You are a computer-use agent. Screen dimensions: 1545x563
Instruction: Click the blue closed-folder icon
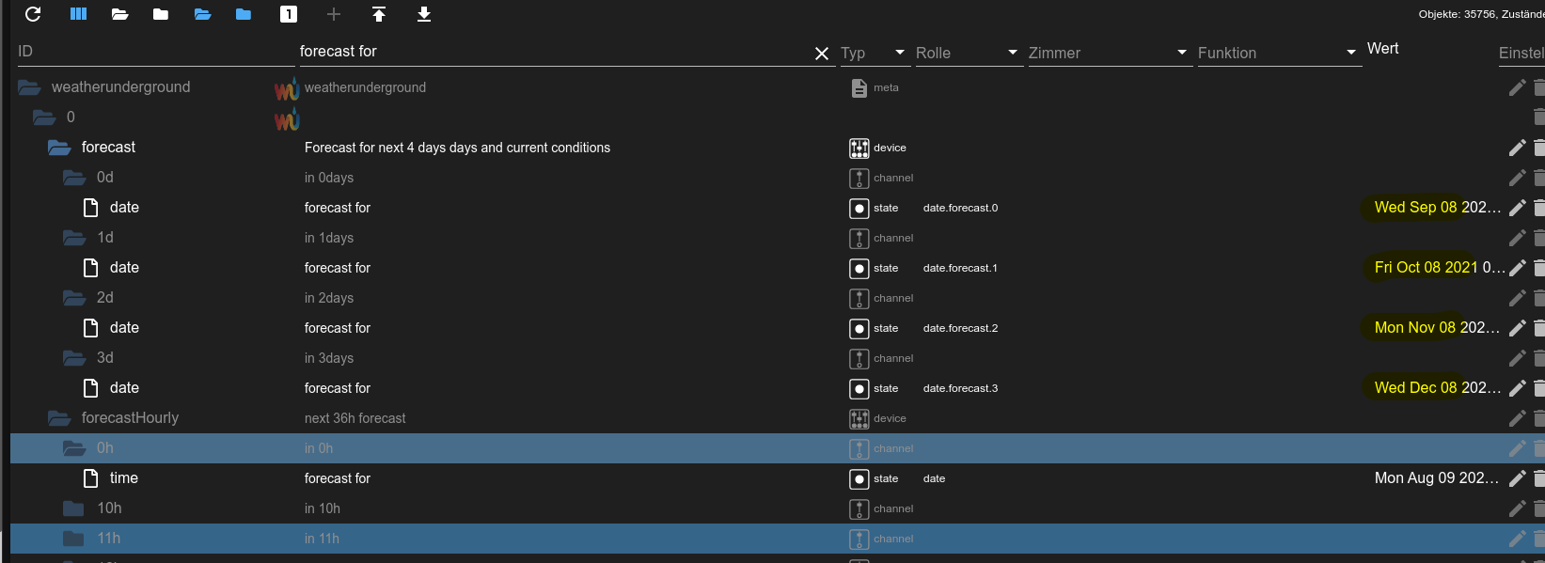[244, 14]
